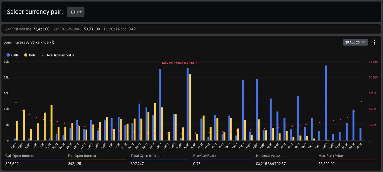This screenshot has height=172, width=383.
Task: Click the 24h Call Volume value
Action: 90,29
